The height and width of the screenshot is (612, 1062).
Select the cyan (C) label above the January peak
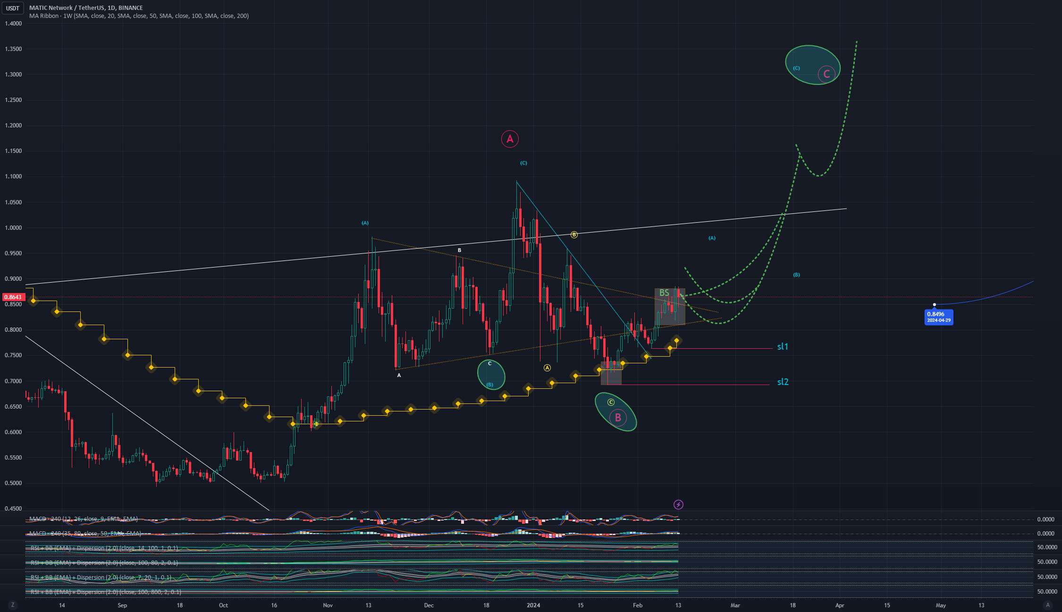523,163
